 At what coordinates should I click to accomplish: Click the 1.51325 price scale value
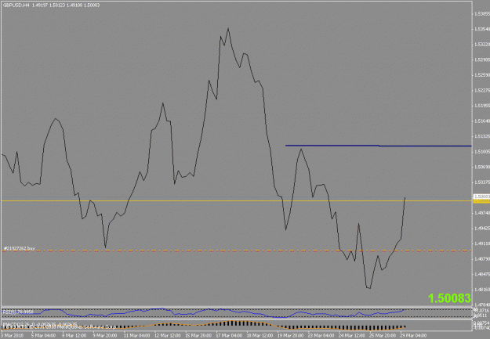pos(482,136)
